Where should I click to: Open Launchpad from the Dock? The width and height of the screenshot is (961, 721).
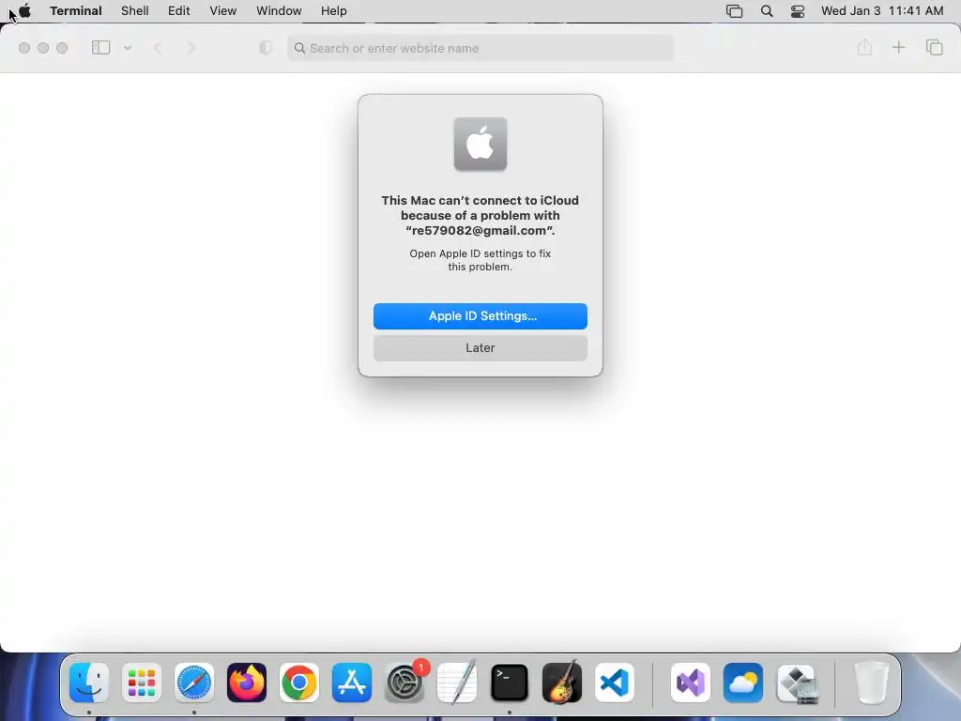[x=142, y=683]
